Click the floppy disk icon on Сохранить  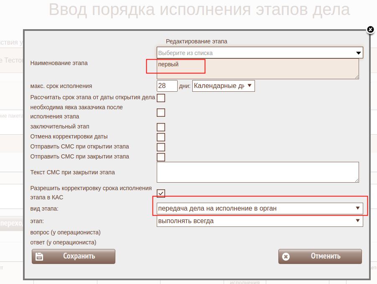pyautogui.click(x=39, y=256)
